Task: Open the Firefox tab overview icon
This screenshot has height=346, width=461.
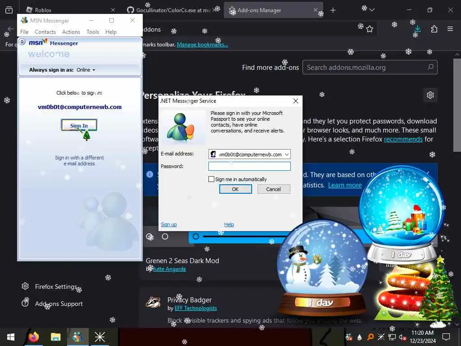Action: pyautogui.click(x=9, y=10)
